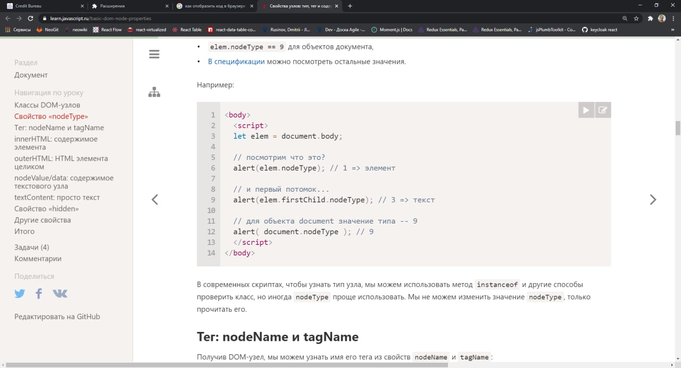Image resolution: width=681 pixels, height=368 pixels.
Task: Share the page on Twitter
Action: click(20, 294)
